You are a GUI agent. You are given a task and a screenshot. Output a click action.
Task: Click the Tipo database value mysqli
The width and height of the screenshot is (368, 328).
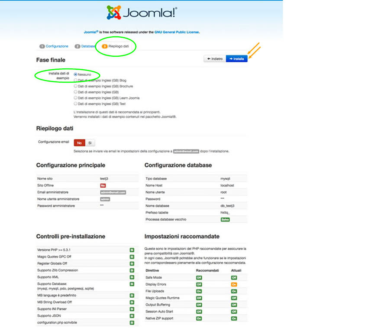coord(225,179)
